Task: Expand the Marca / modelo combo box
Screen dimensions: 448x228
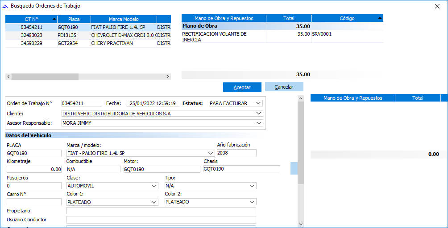Action: [x=208, y=153]
